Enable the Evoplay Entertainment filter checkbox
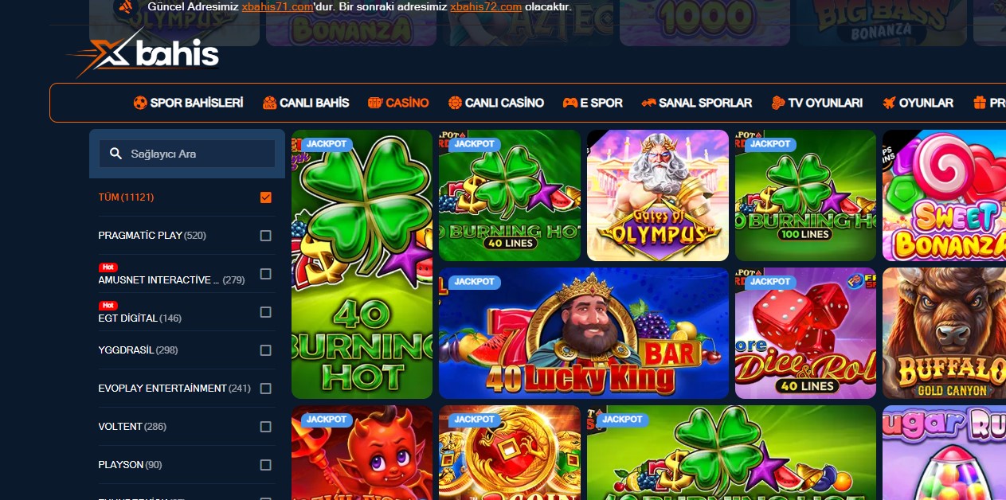 [266, 389]
